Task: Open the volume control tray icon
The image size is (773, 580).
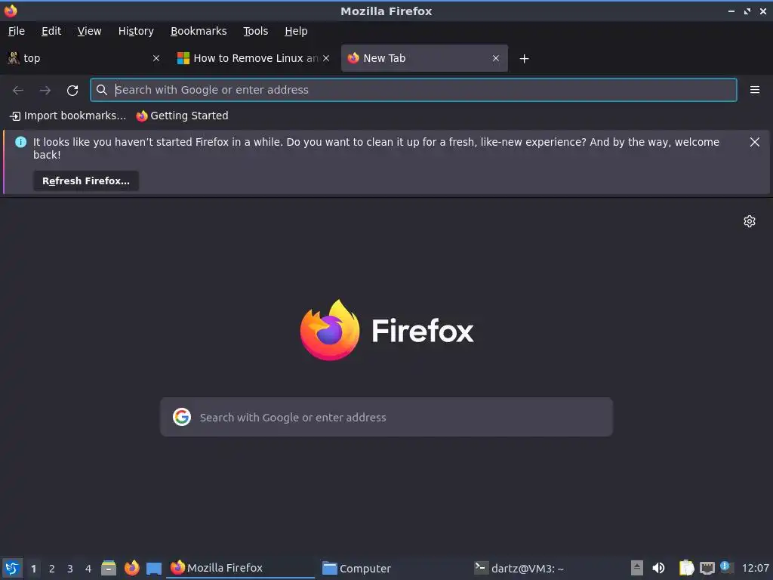Action: click(x=658, y=568)
